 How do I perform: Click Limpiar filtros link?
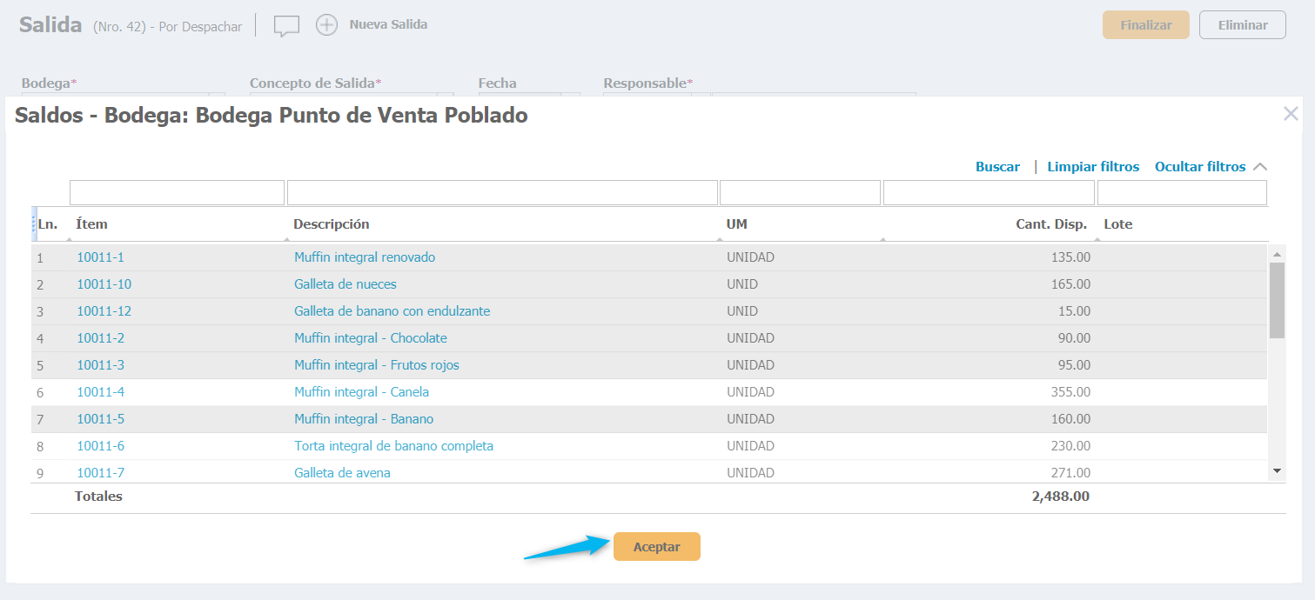1093,167
